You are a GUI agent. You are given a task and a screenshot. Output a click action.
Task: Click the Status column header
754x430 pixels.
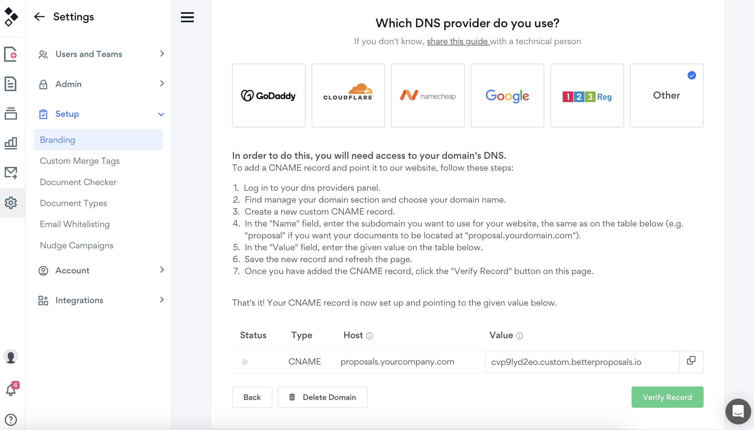click(x=253, y=335)
